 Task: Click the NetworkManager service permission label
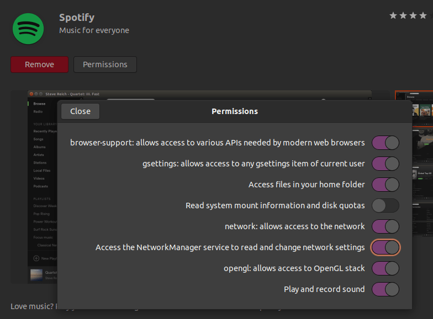click(x=230, y=247)
